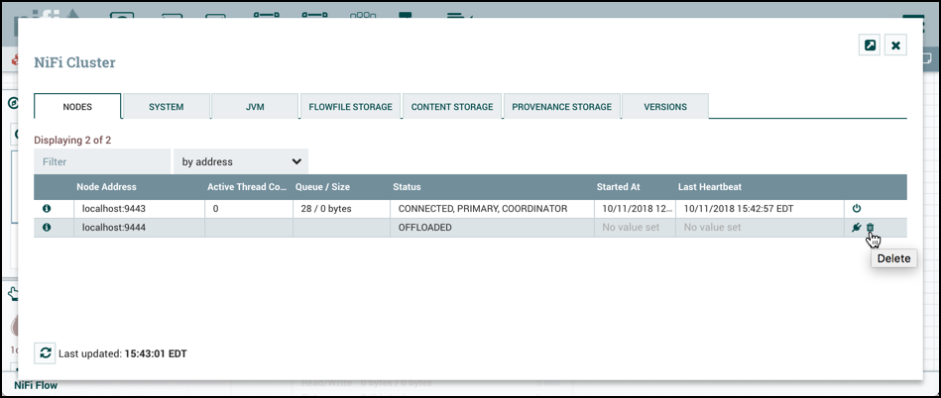Refresh the cluster table
Image resolution: width=941 pixels, height=398 pixels.
pos(45,353)
